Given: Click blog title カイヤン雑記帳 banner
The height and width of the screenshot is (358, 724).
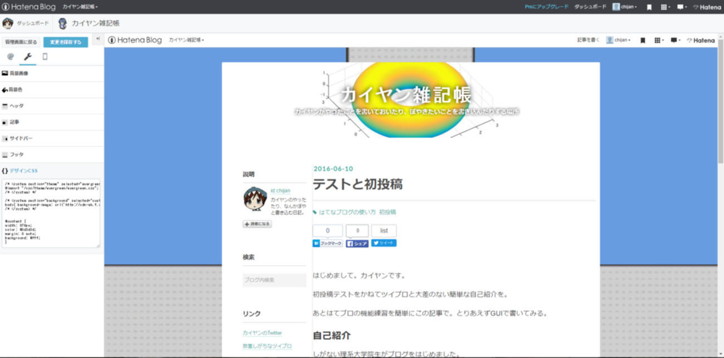Looking at the screenshot, I should 406,94.
